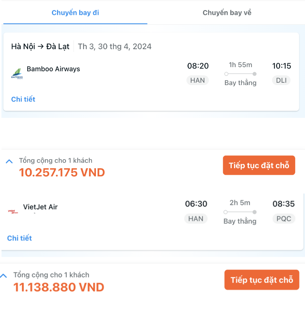305x320 pixels.
Task: Click the Bamboo Airways logo
Action: point(17,73)
